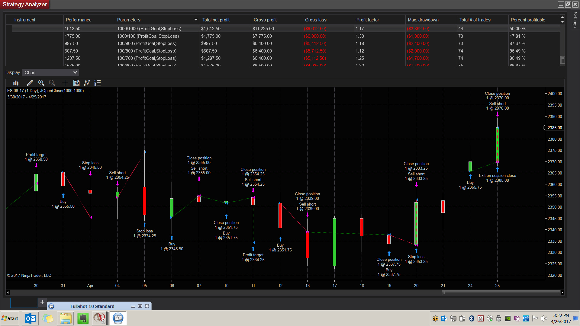Click the results table vertical scrollbar

coord(562,59)
